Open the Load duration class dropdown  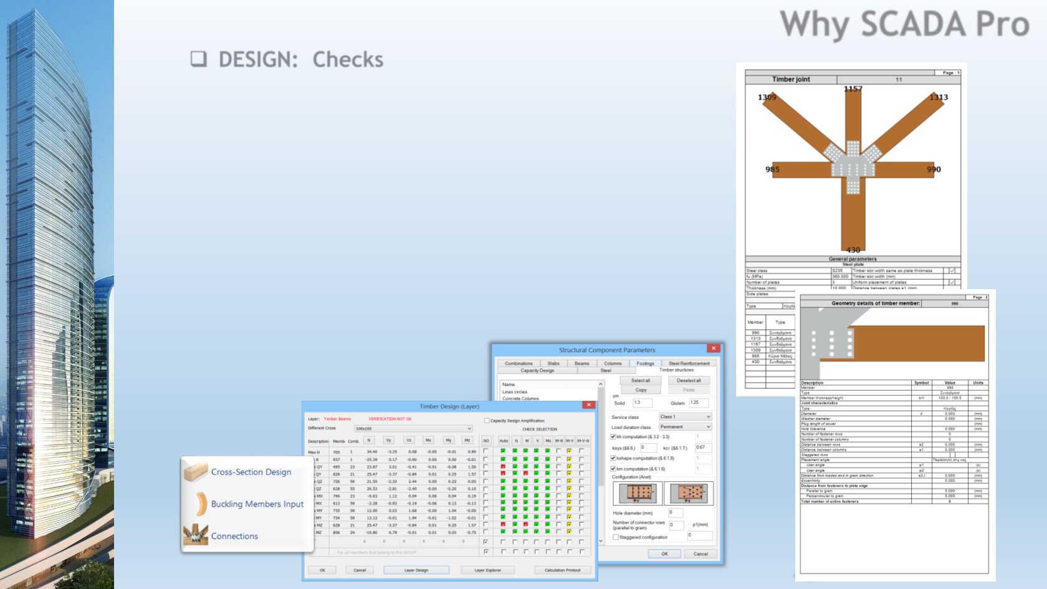point(685,427)
